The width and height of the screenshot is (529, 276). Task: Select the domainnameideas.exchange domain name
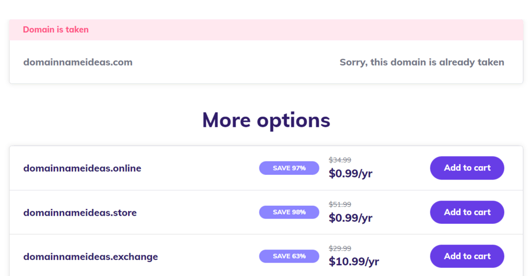(90, 256)
